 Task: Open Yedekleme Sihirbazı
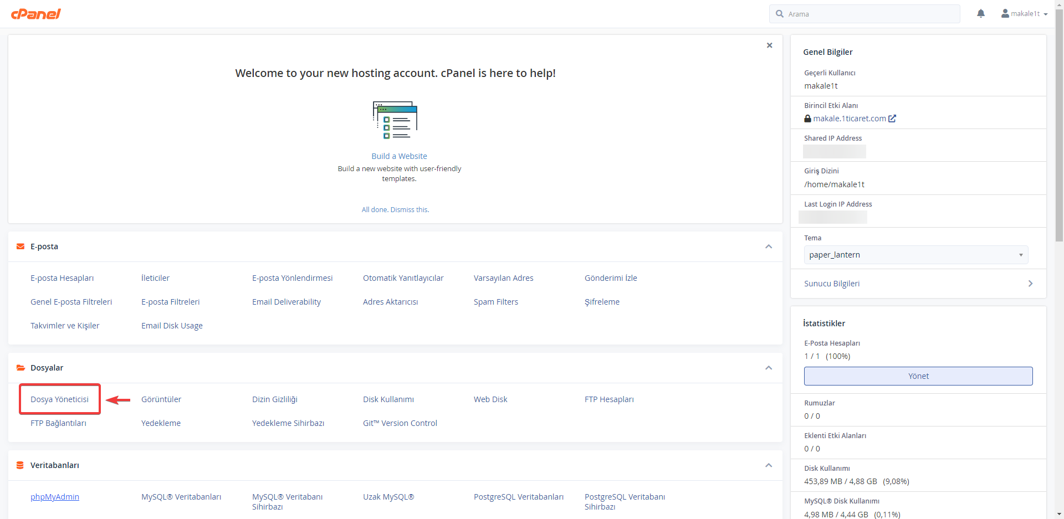288,423
